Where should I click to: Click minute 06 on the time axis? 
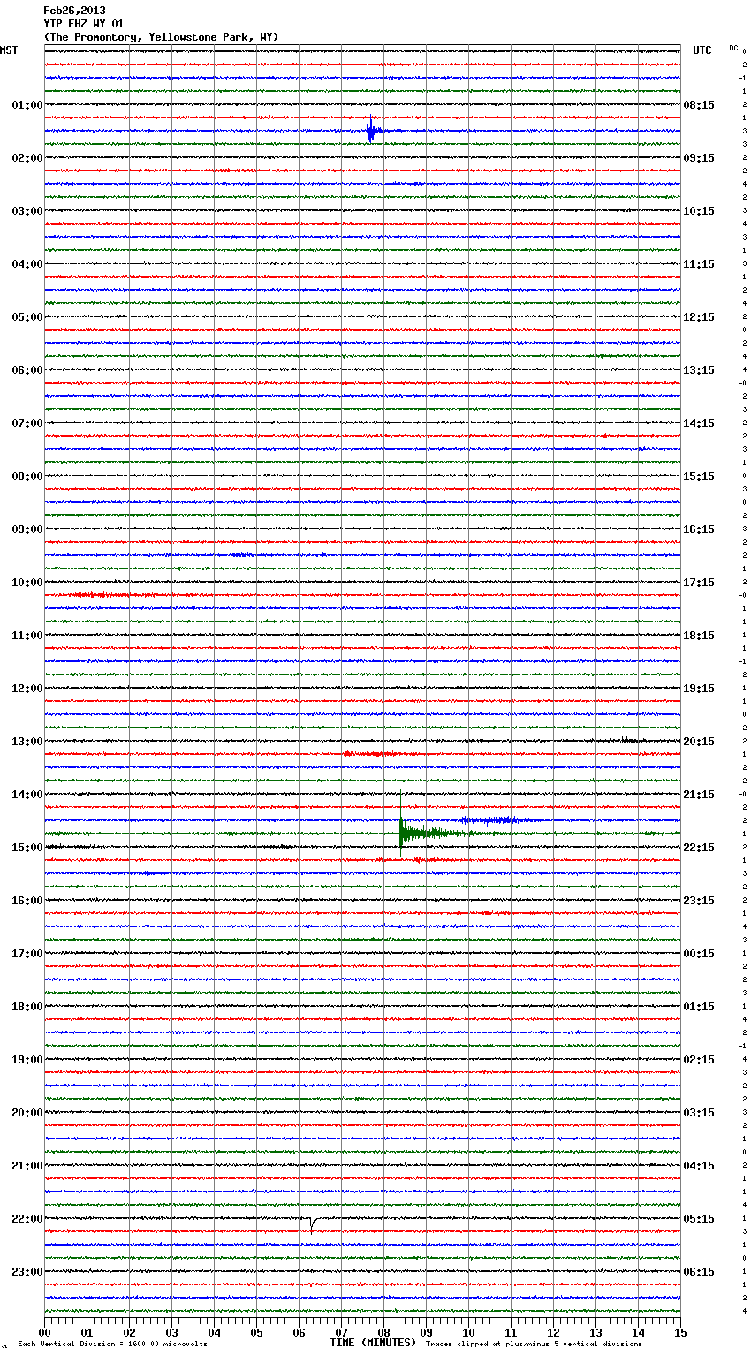[x=299, y=1333]
